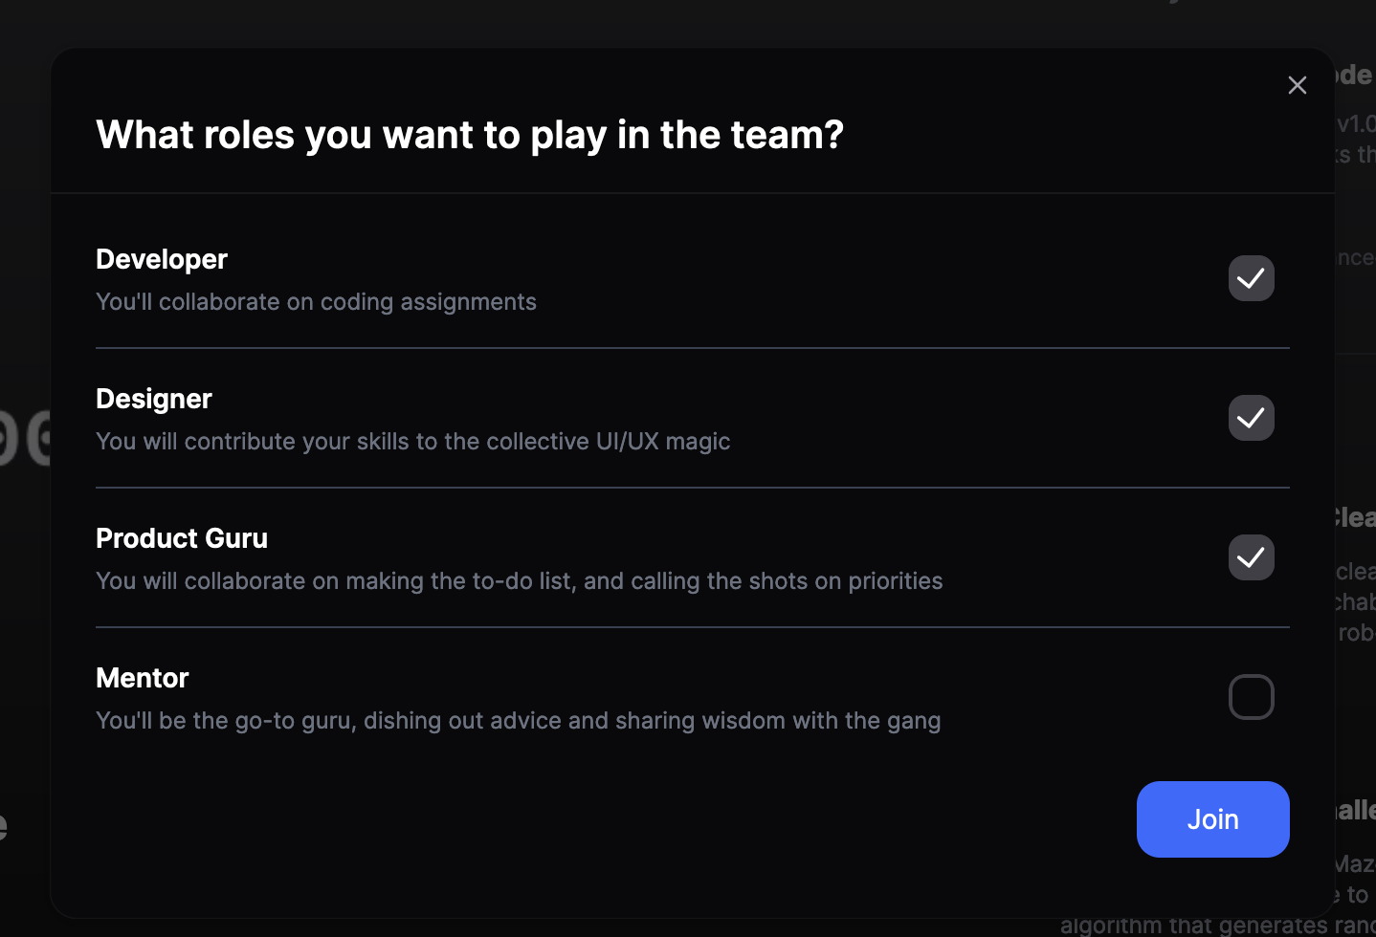Click the Mentor role heading
This screenshot has width=1376, height=937.
[143, 678]
